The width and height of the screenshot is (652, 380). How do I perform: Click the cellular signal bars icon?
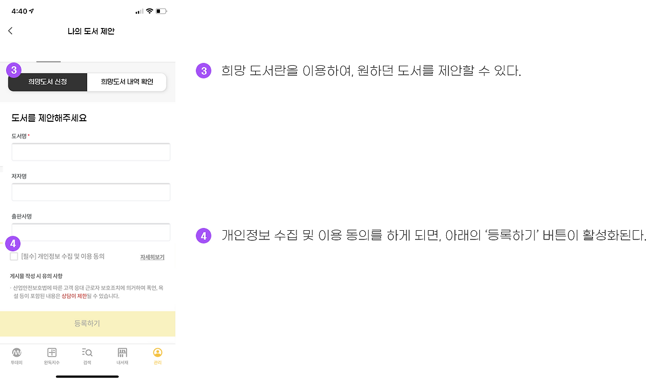(x=139, y=12)
